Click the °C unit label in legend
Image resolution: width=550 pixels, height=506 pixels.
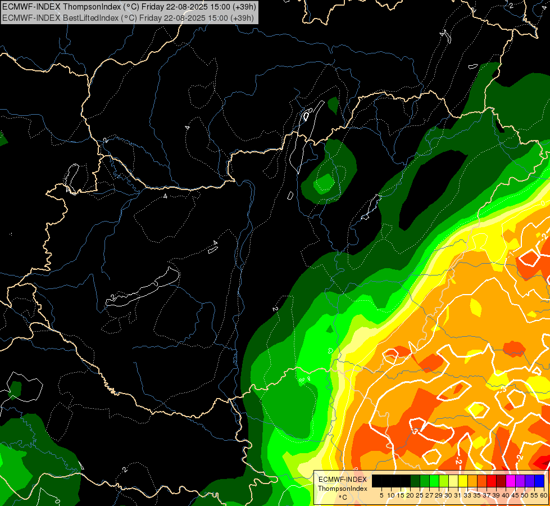[x=343, y=497]
